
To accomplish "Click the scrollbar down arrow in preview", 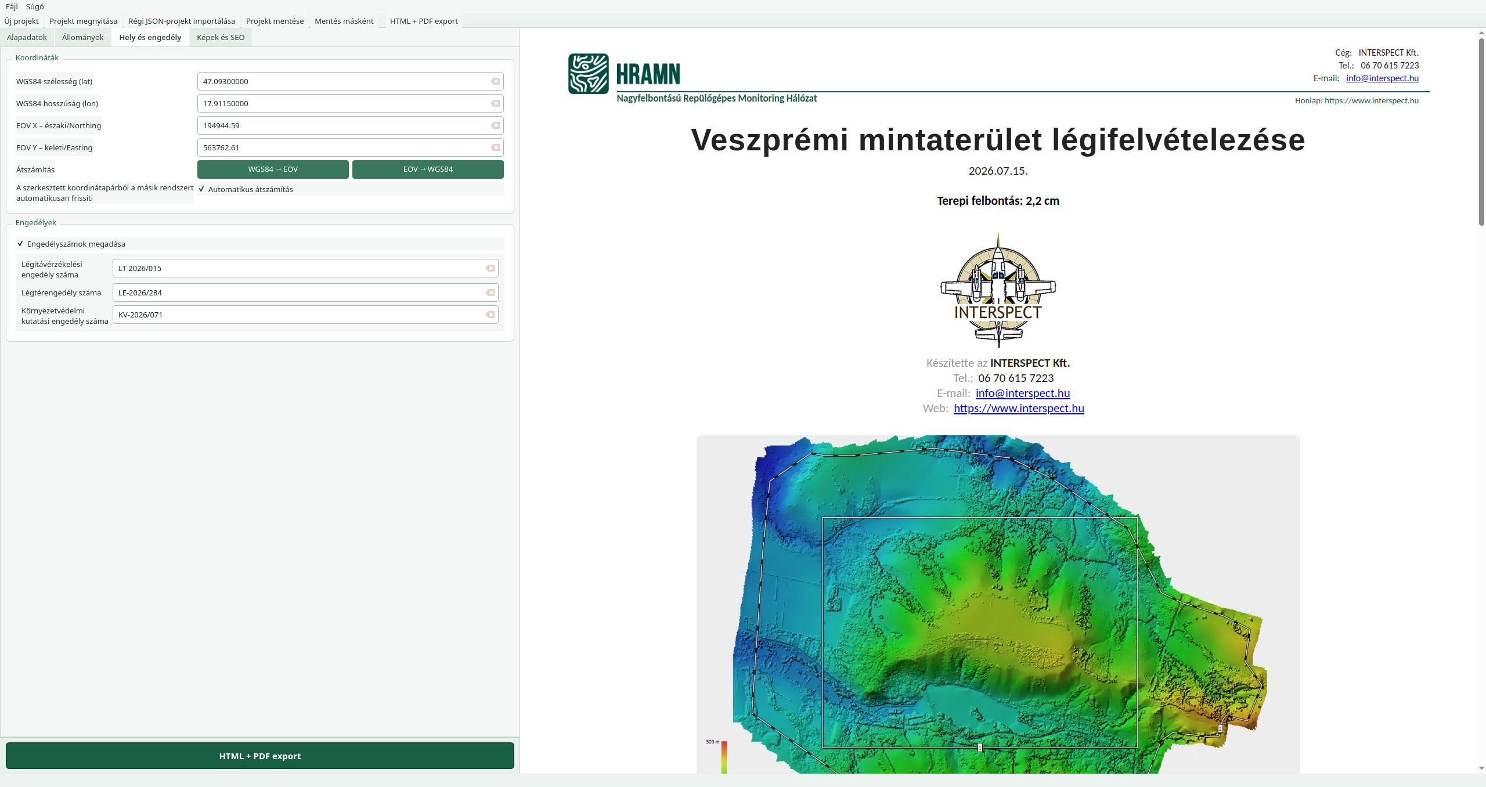I will [x=1481, y=768].
